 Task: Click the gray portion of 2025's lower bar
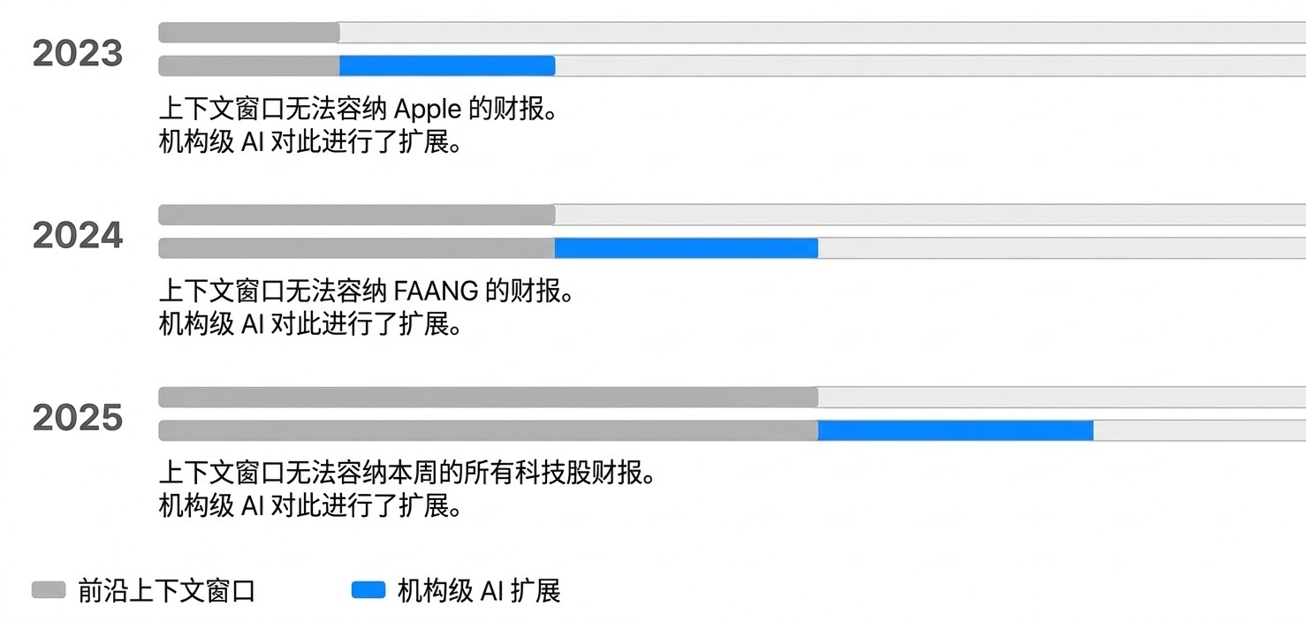point(488,430)
